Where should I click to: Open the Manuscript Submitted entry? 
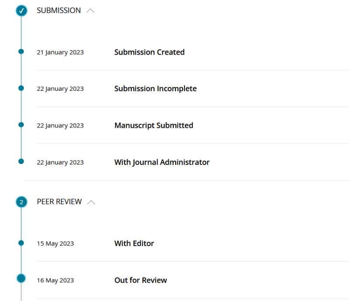(154, 125)
